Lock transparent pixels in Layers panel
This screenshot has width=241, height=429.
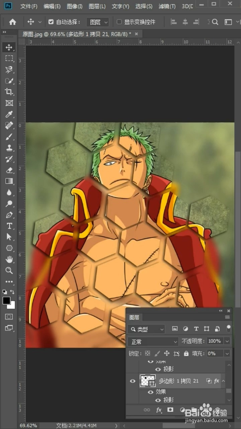148,353
